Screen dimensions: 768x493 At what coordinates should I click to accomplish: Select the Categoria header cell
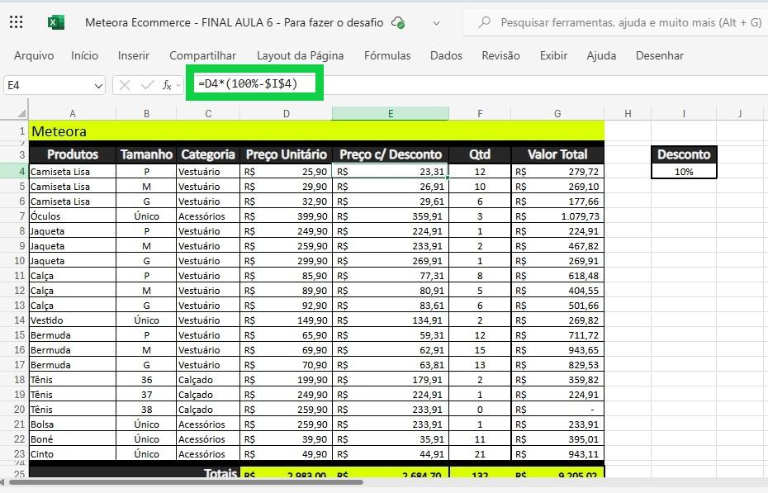[208, 154]
